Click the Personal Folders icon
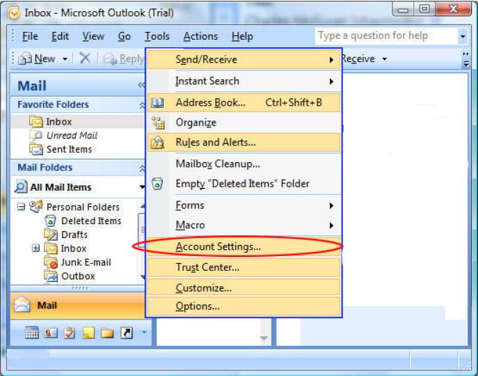 coord(36,207)
